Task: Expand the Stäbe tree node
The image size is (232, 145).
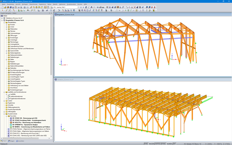Action: coord(6,59)
